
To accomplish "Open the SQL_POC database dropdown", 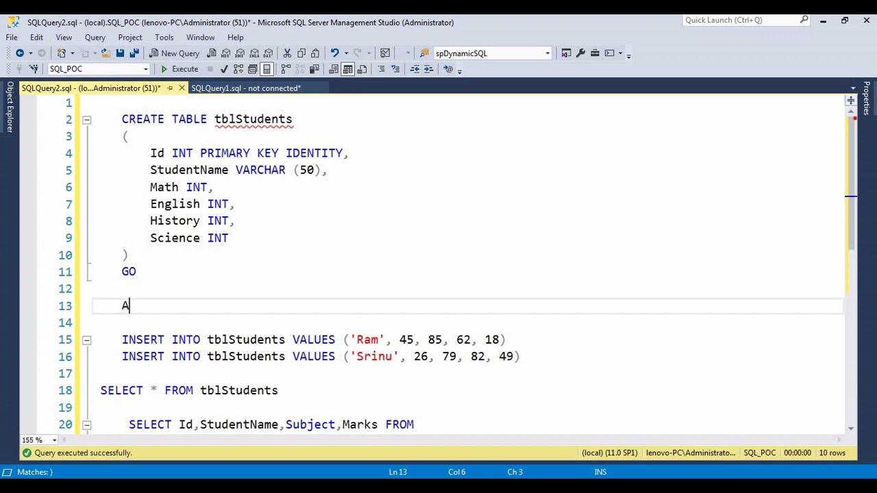I will point(145,68).
